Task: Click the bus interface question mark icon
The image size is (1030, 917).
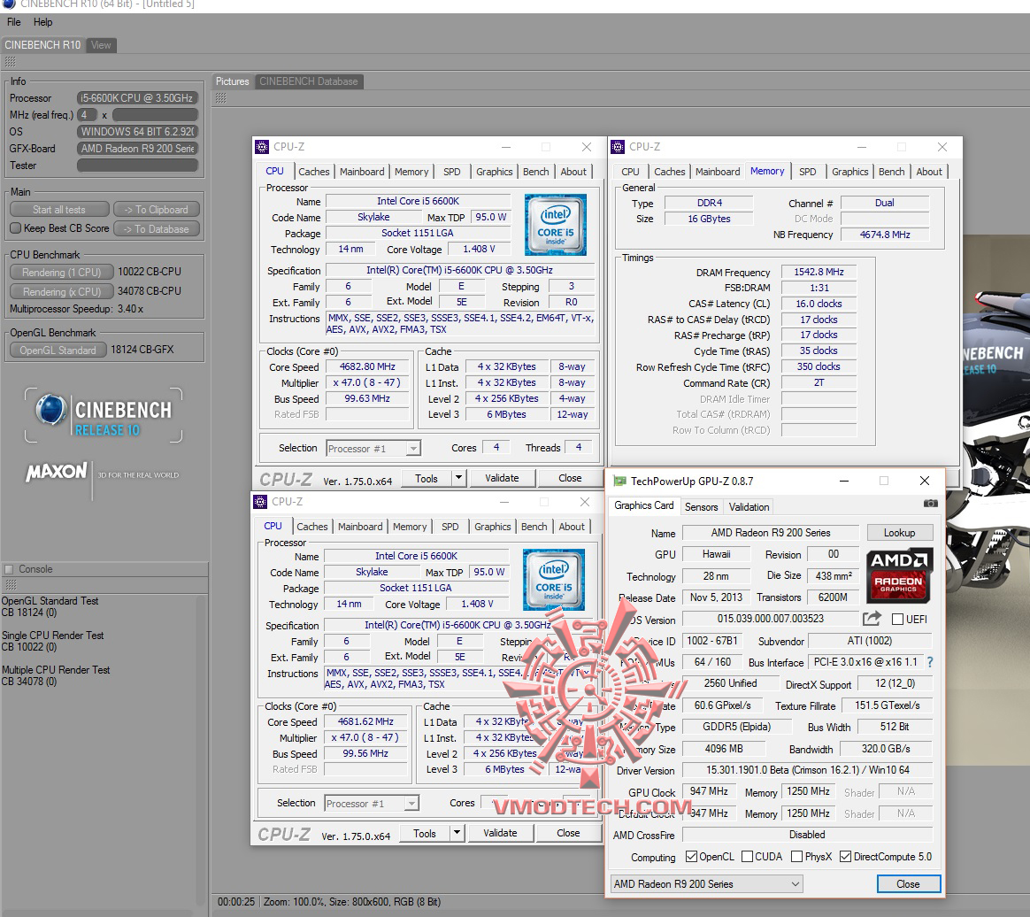Action: tap(930, 662)
